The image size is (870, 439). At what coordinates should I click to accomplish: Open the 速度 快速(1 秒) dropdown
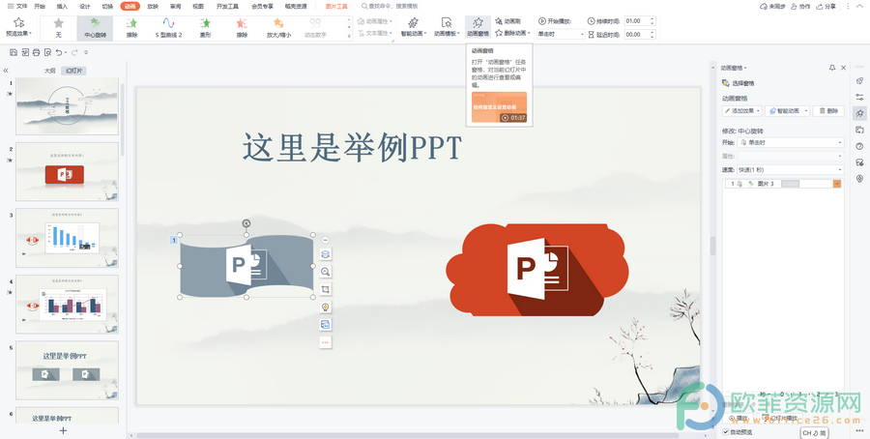point(790,170)
